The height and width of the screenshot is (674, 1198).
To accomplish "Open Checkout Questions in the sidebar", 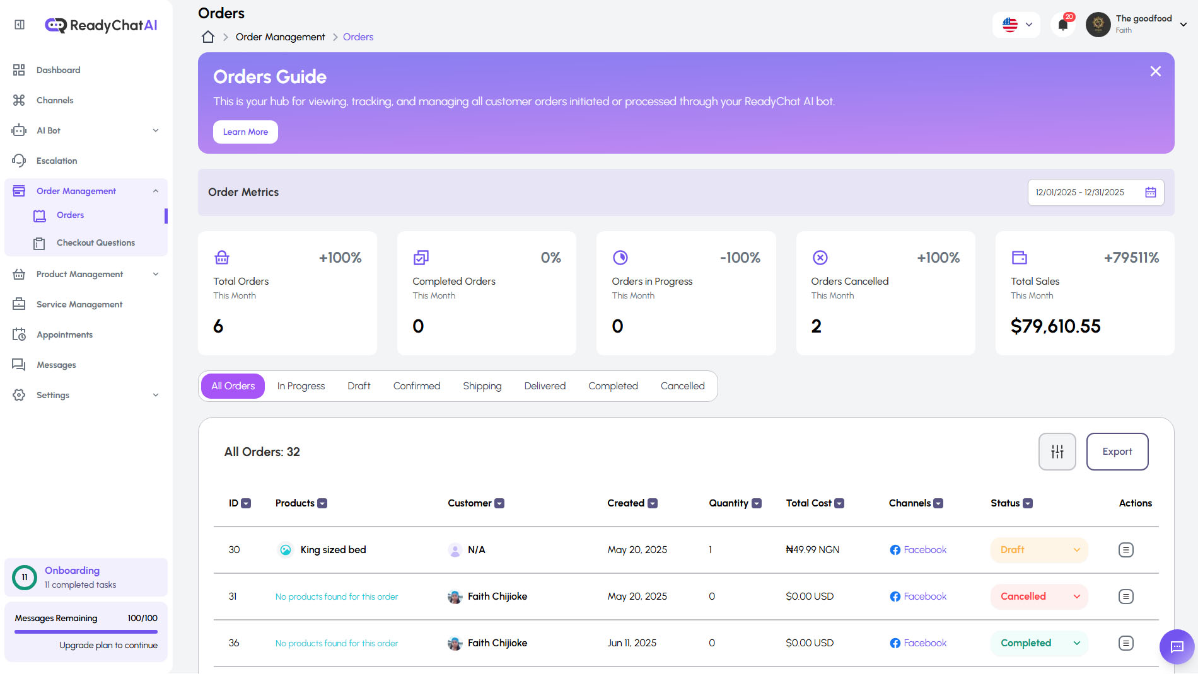I will [x=95, y=243].
